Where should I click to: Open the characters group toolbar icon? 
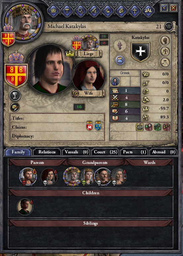pyautogui.click(x=148, y=11)
